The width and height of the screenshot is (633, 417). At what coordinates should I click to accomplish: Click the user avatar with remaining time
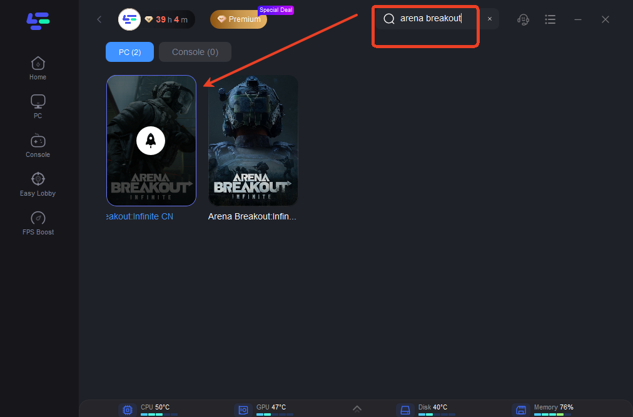tap(130, 19)
